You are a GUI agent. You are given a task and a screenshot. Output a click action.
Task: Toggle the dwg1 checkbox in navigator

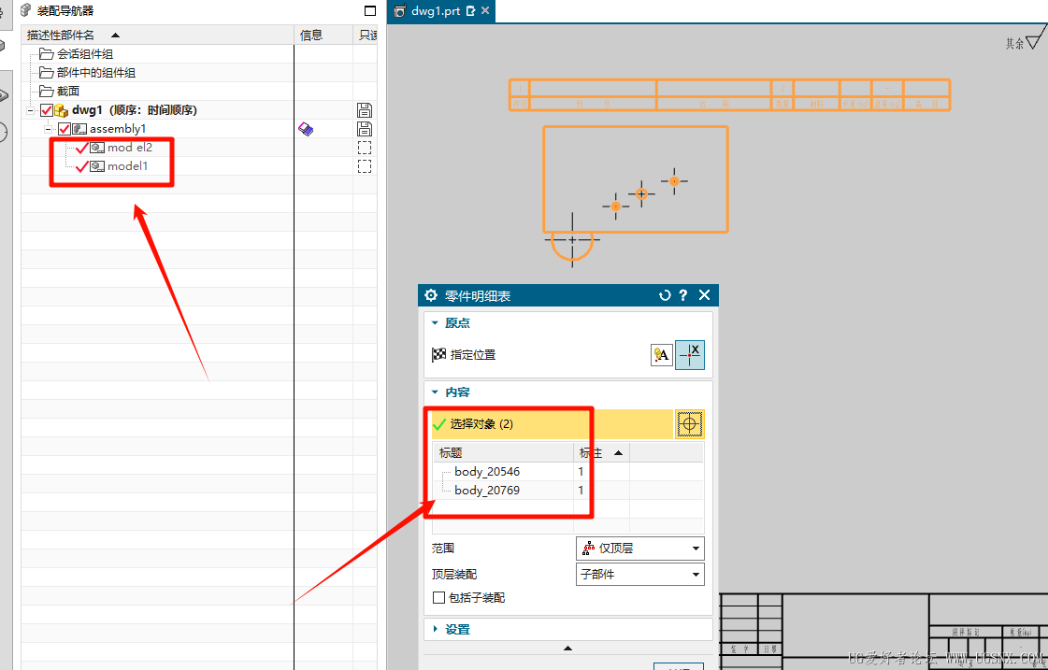[x=47, y=110]
